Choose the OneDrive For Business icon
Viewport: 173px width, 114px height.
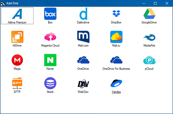click(x=116, y=60)
